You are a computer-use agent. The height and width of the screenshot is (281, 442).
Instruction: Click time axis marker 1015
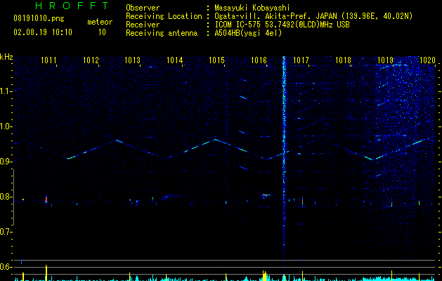(x=216, y=60)
